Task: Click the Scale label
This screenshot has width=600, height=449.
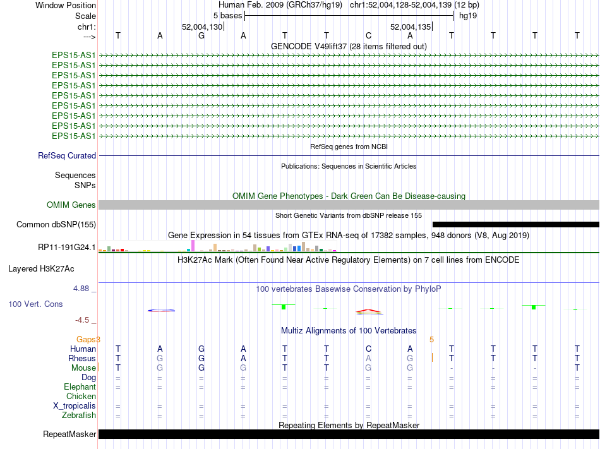Action: click(85, 16)
